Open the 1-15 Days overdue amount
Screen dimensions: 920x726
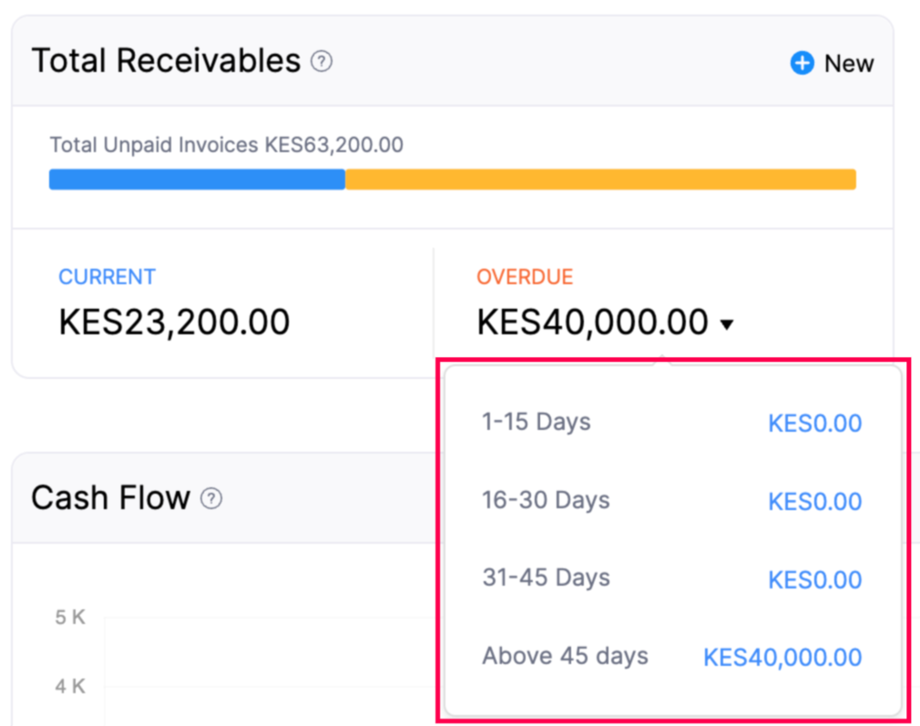[x=814, y=422]
